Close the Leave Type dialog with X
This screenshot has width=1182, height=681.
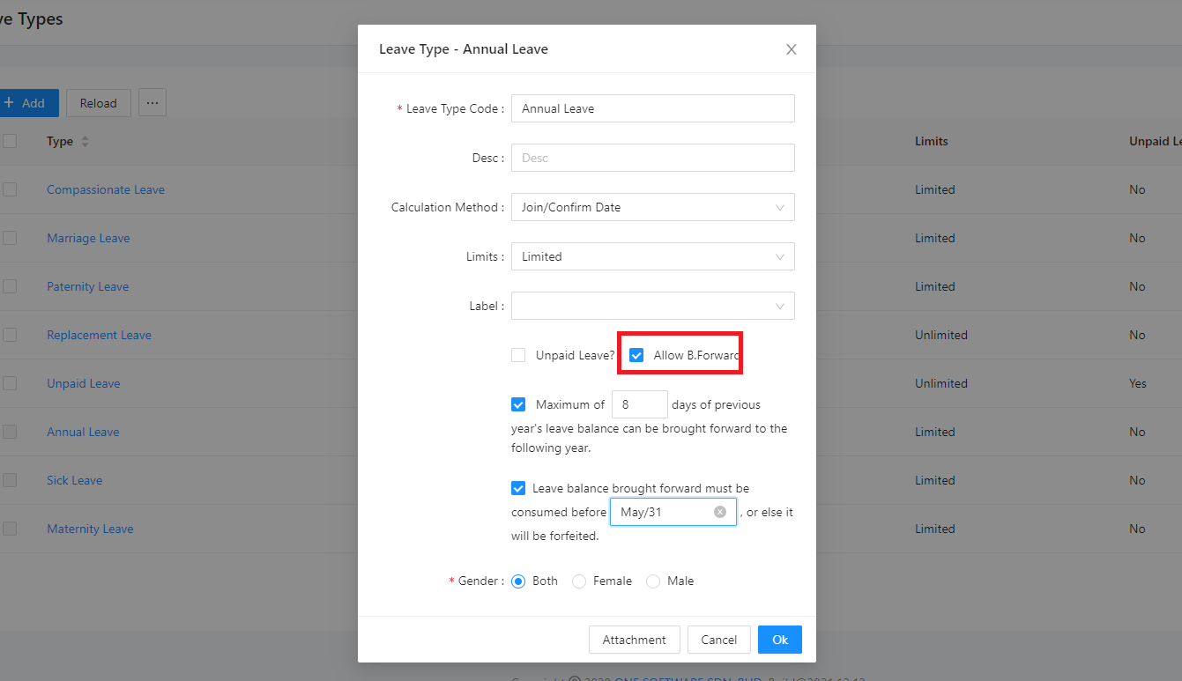click(x=791, y=49)
